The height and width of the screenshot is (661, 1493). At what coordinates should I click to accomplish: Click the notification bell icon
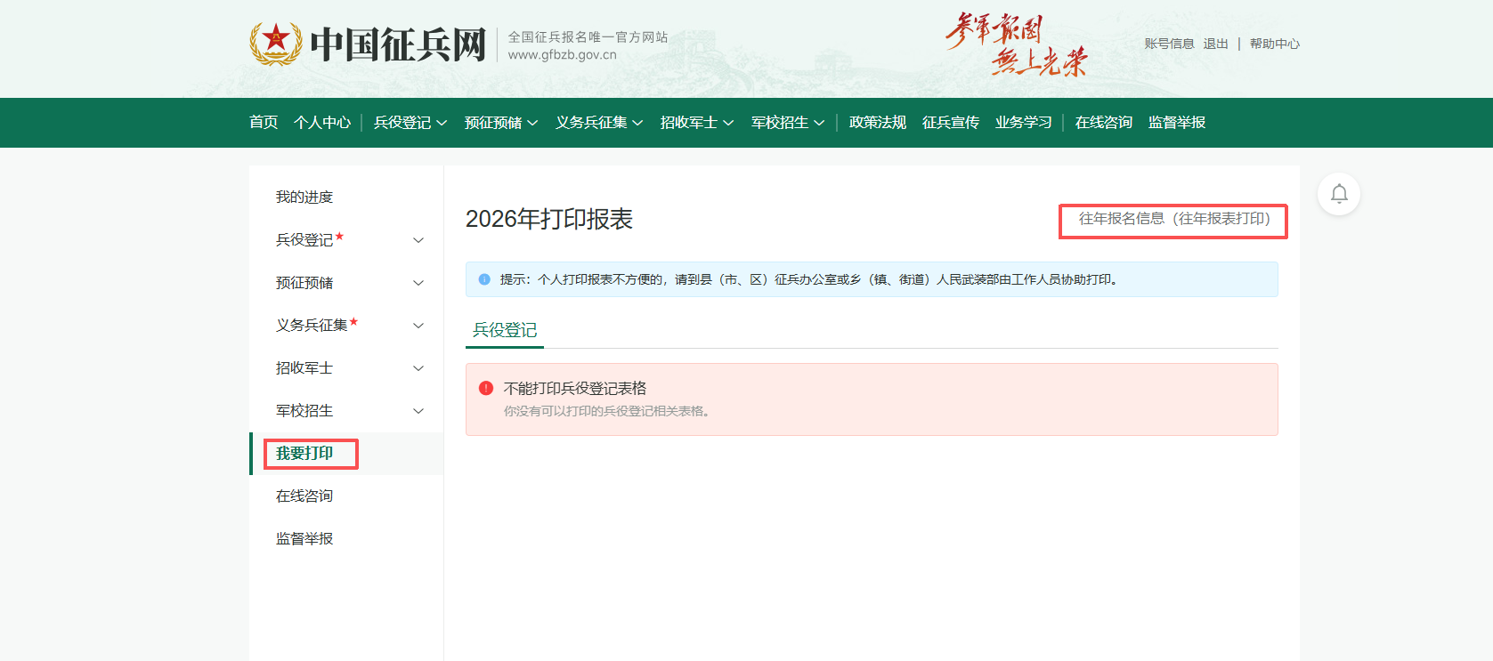point(1338,194)
